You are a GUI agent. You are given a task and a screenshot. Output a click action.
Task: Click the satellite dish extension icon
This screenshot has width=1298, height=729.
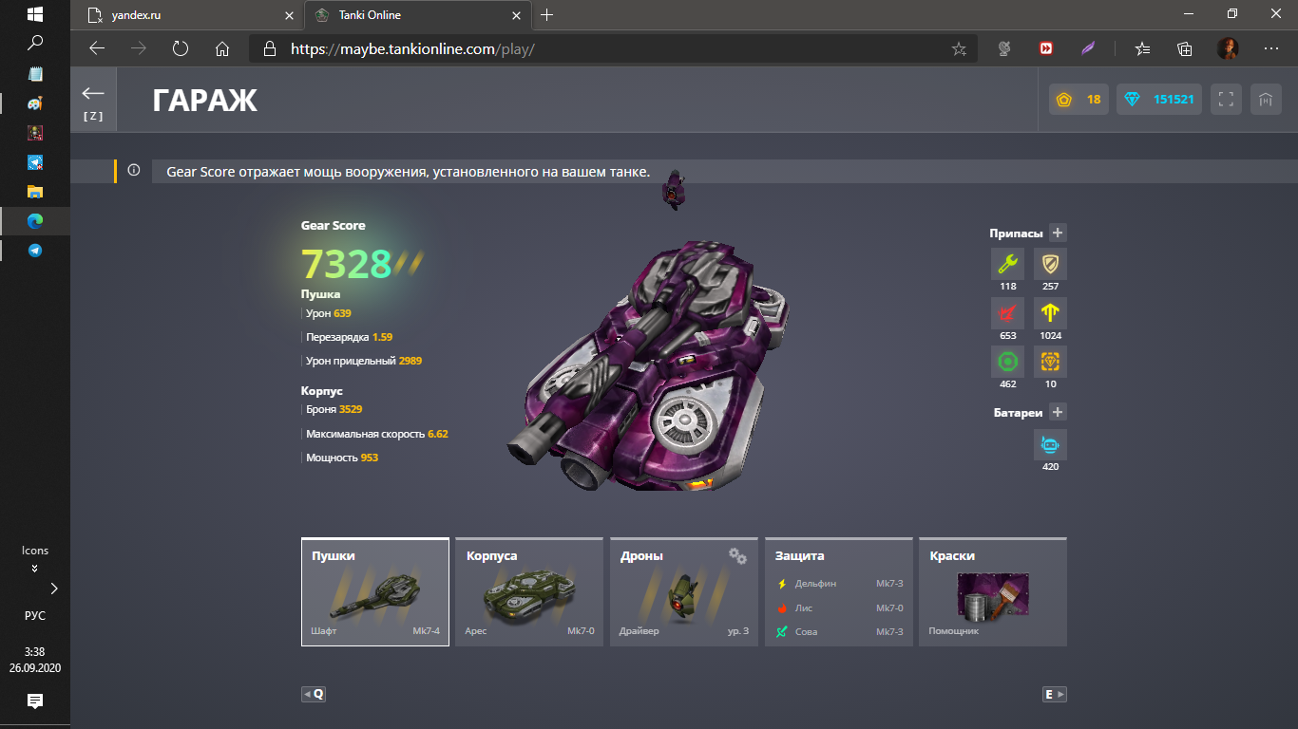[x=1003, y=48]
